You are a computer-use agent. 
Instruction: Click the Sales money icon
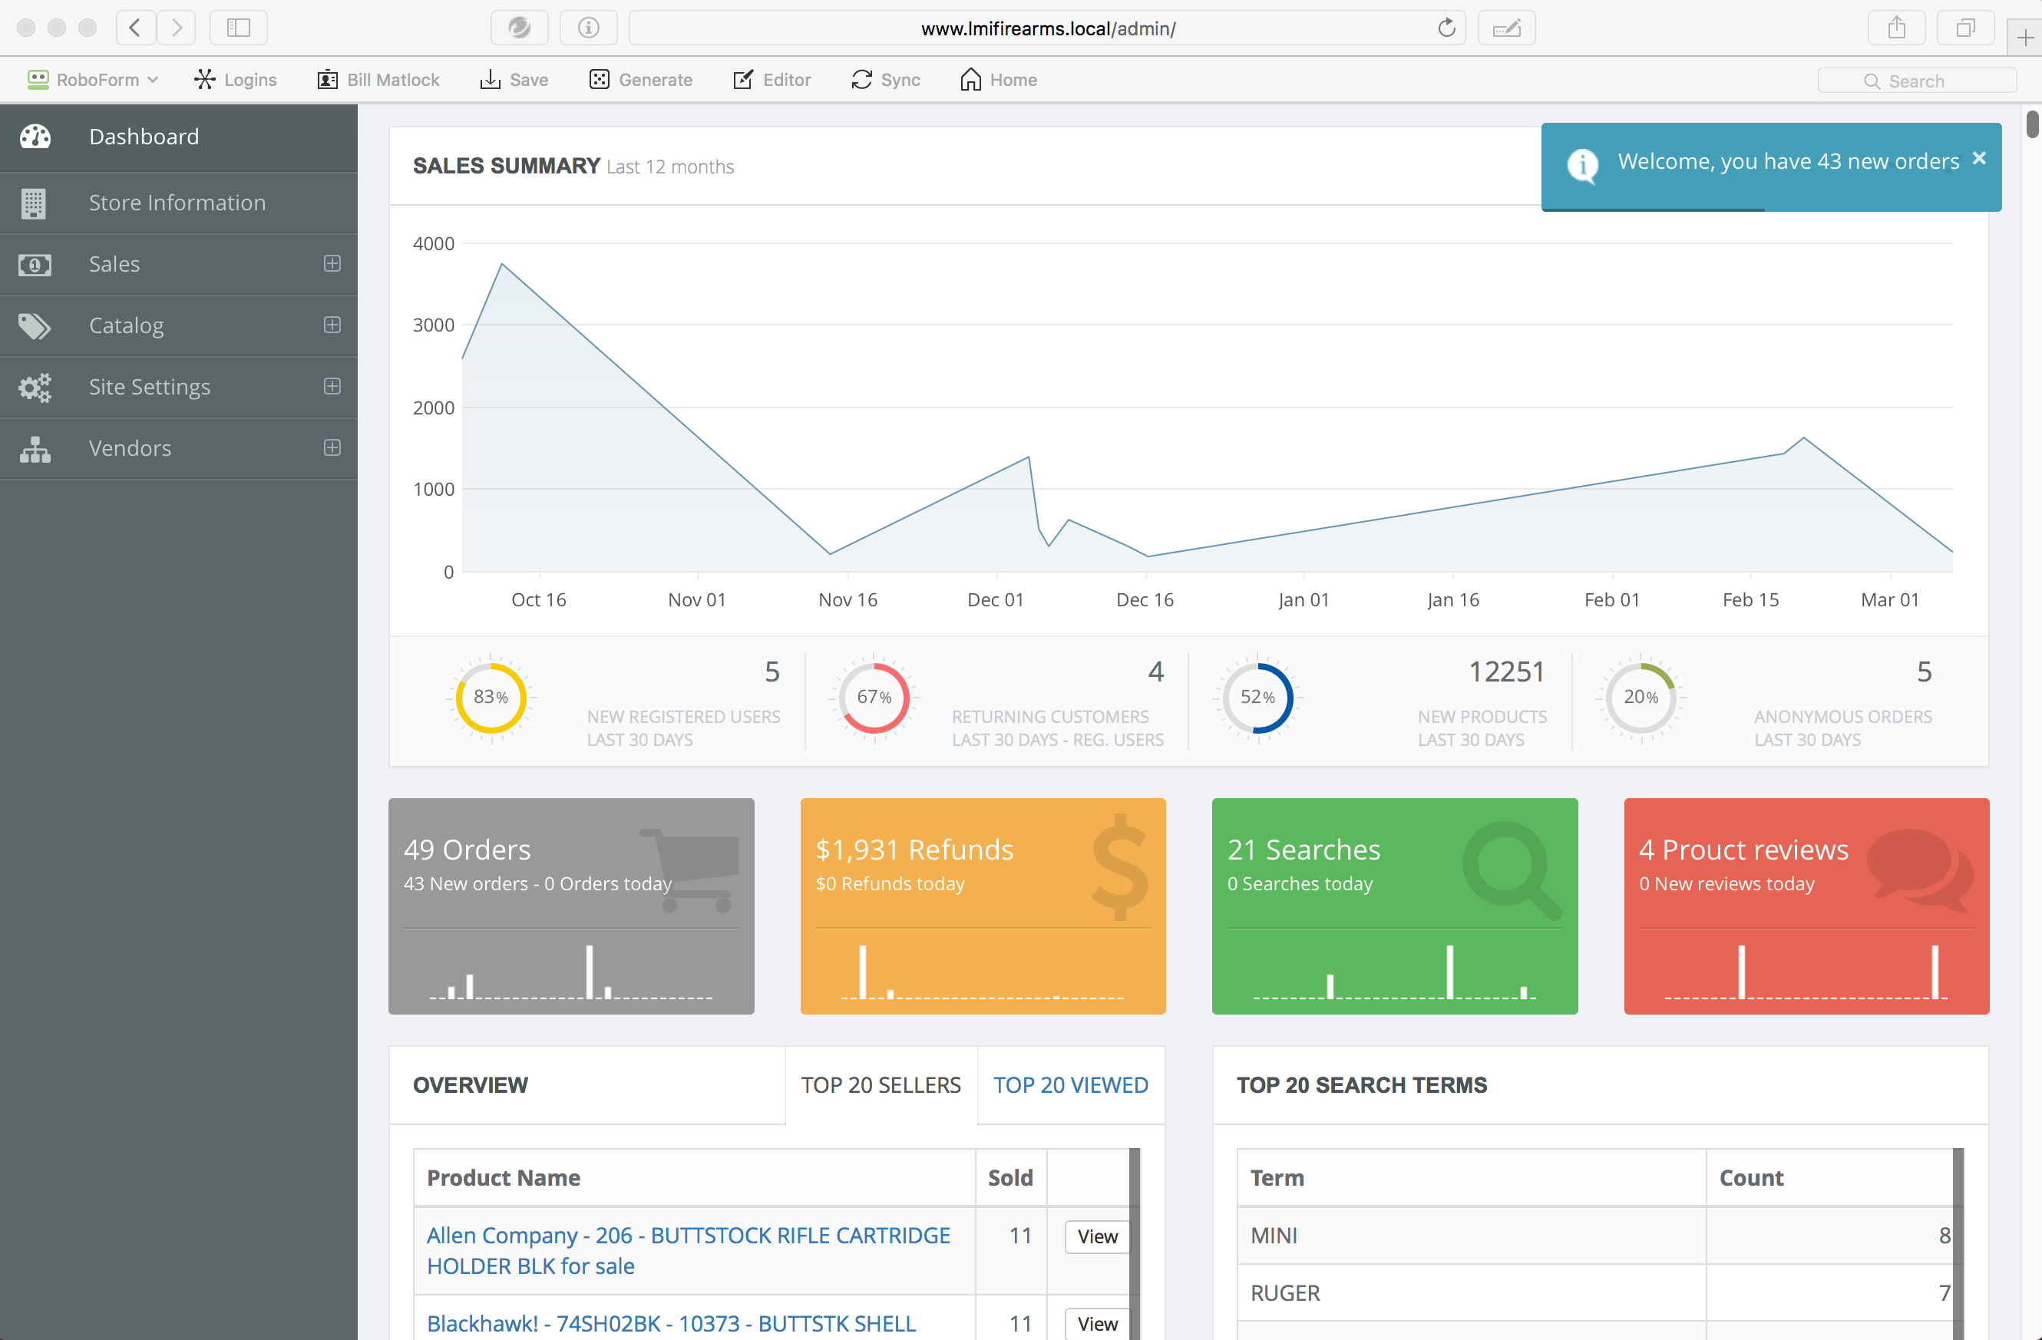(35, 264)
